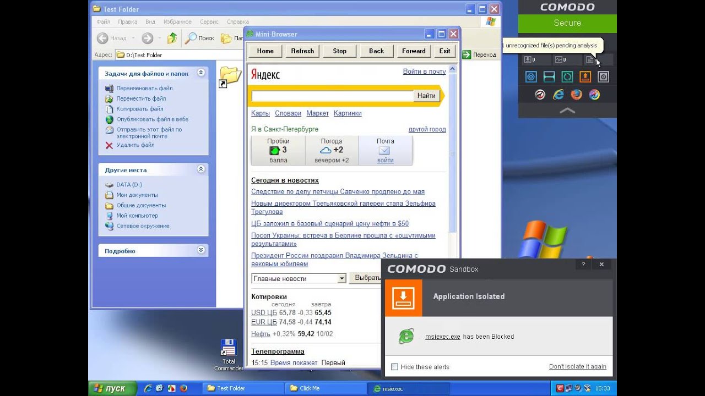Image resolution: width=705 pixels, height=396 pixels.
Task: Open the Словари link on Yandex
Action: click(x=288, y=113)
